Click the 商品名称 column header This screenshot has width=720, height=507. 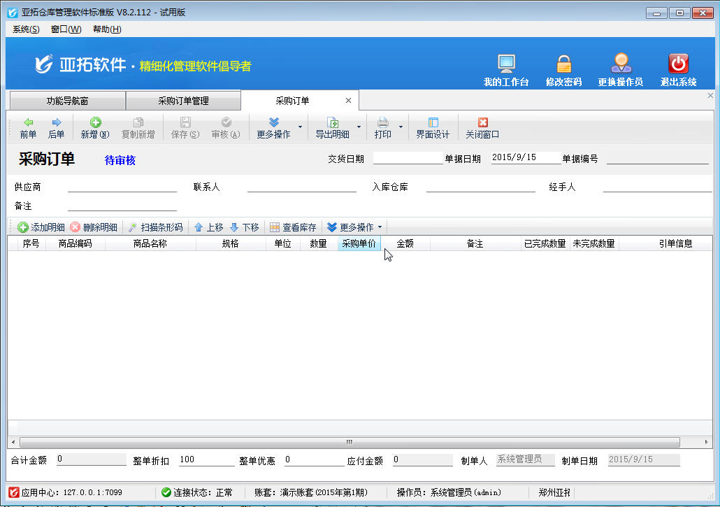tap(150, 243)
